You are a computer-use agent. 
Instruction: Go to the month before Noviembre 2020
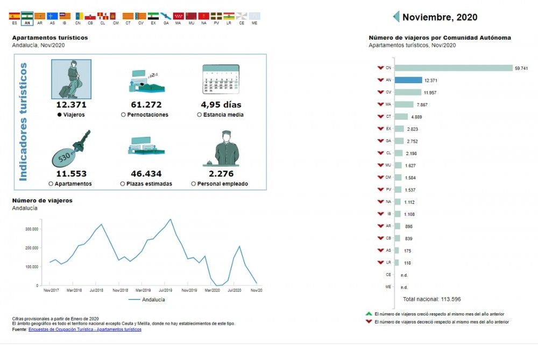tap(397, 17)
